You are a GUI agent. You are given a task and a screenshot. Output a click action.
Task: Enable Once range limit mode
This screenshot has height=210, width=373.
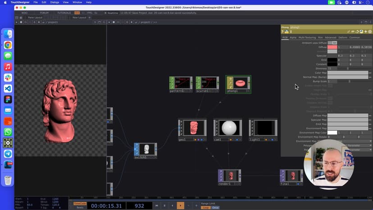215,208
